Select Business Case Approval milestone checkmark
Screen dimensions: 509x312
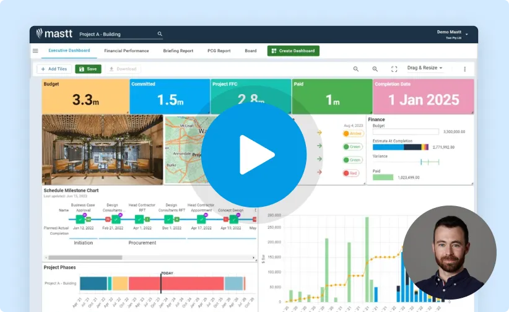coord(80,219)
